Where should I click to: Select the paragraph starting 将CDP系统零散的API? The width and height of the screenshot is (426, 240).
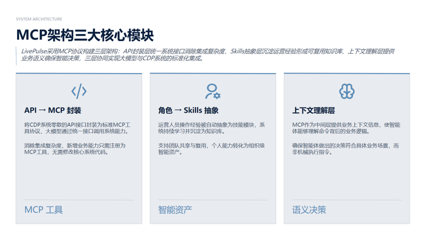[x=77, y=128]
